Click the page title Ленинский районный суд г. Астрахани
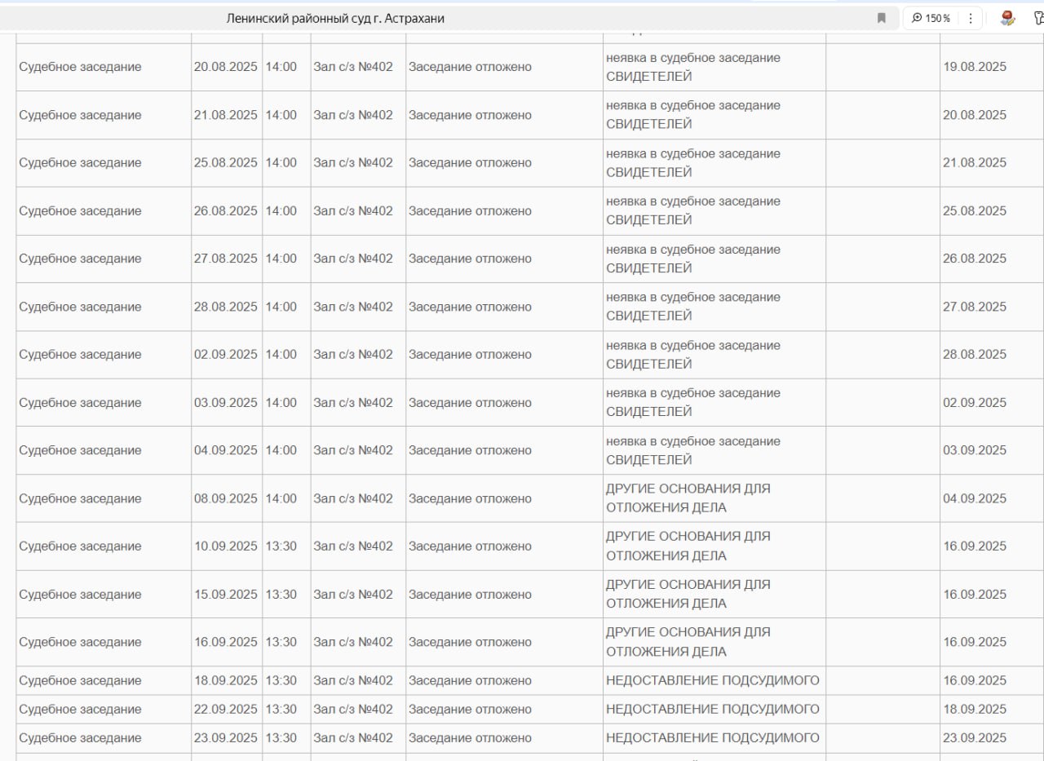The width and height of the screenshot is (1044, 761). click(x=335, y=18)
